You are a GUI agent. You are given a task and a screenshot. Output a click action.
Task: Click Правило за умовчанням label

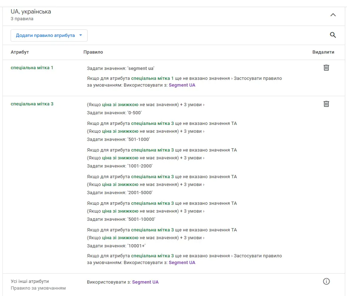coord(38,288)
